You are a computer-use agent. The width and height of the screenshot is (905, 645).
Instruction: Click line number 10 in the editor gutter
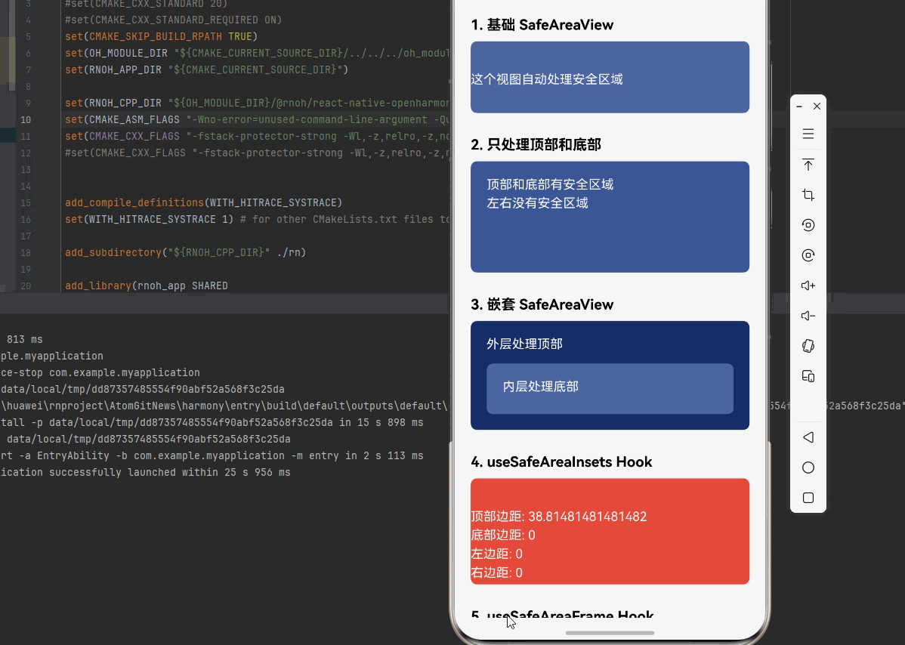26,120
